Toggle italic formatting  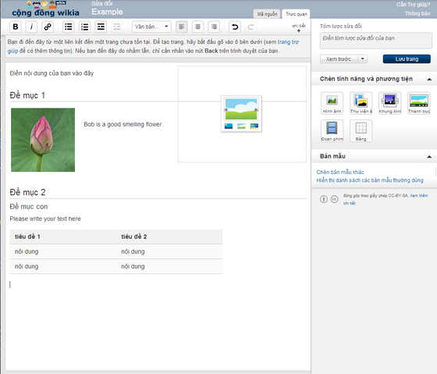point(31,27)
